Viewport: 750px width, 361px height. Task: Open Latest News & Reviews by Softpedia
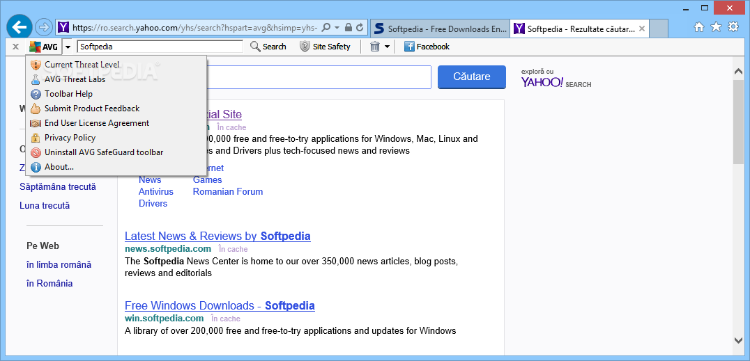coord(217,236)
